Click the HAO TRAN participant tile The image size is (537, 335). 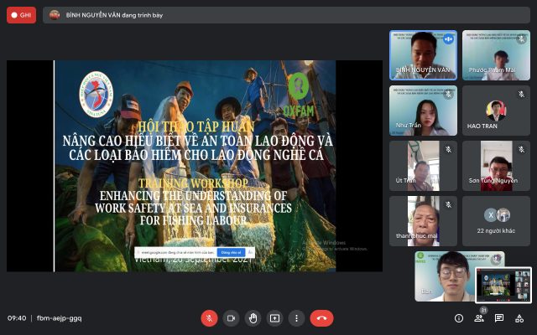click(496, 111)
